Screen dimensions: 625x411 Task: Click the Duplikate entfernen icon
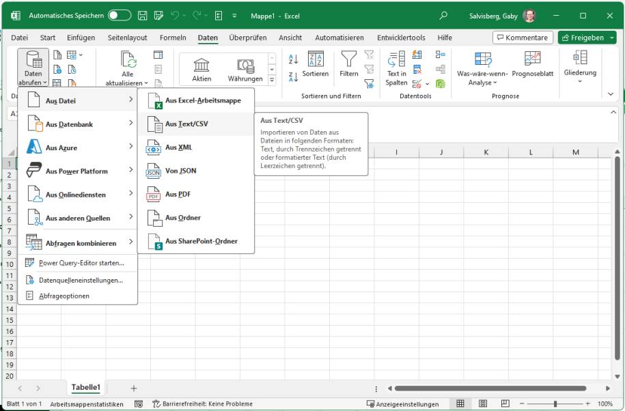pos(416,68)
